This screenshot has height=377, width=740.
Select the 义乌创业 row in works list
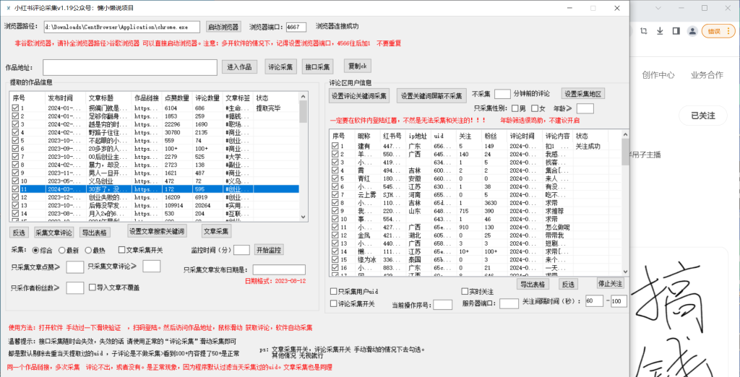[155, 181]
